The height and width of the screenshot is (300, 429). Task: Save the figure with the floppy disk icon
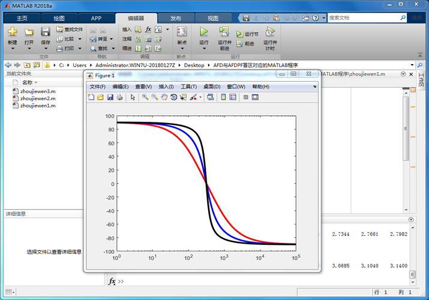point(110,97)
